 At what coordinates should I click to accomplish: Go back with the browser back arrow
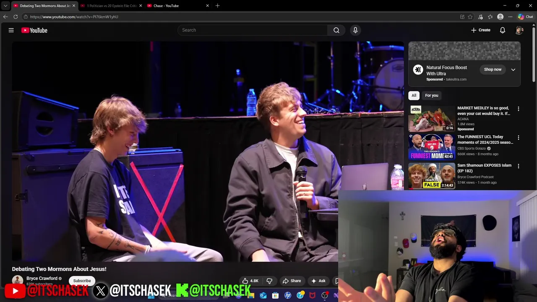(x=5, y=17)
